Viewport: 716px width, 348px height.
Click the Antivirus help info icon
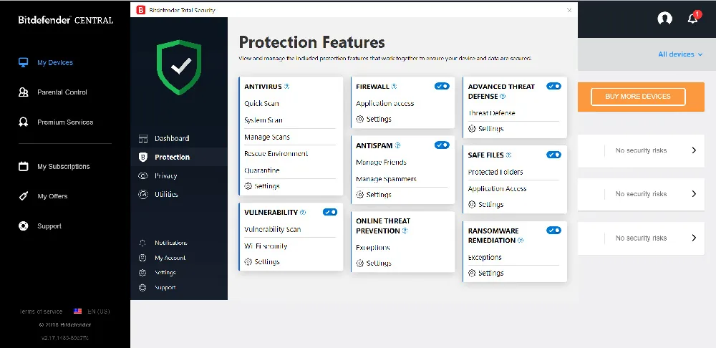click(287, 87)
